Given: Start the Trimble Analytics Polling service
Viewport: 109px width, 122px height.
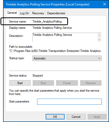Looking at the screenshot, I should click(x=20, y=83).
